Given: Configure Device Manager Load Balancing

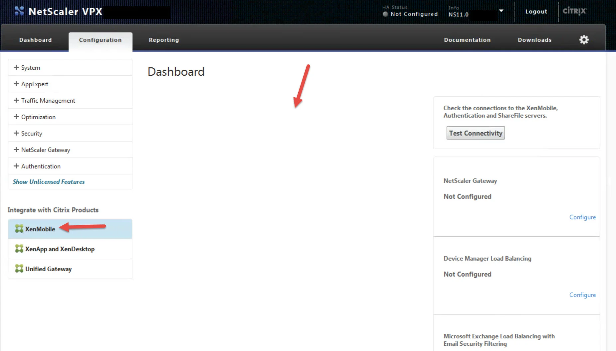Looking at the screenshot, I should [x=582, y=295].
